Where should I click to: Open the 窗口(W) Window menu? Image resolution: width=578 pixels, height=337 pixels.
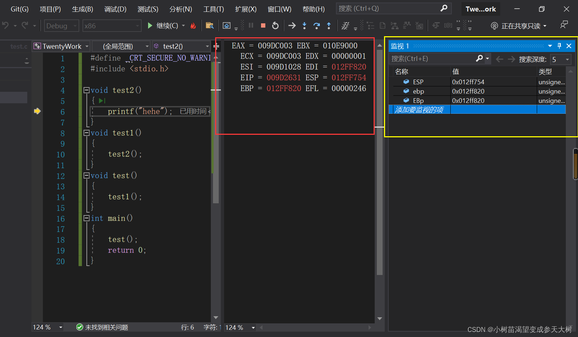click(x=279, y=9)
